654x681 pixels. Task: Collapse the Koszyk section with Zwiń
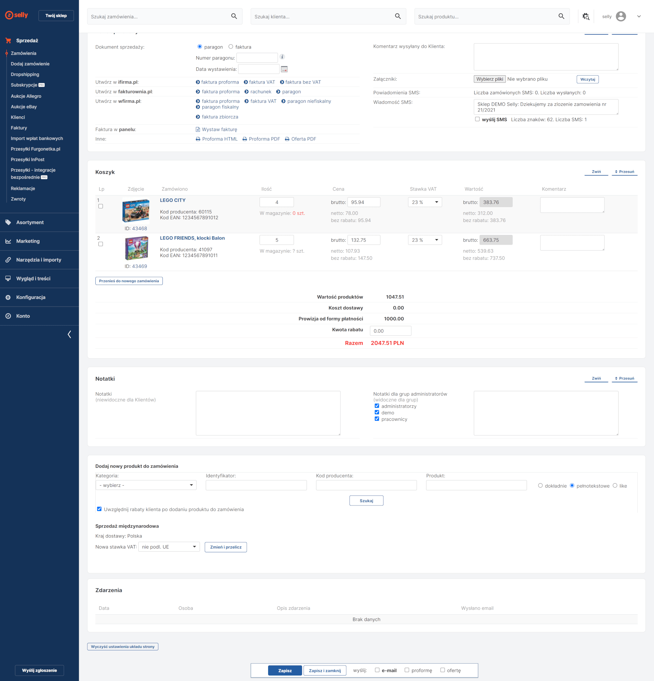[596, 172]
